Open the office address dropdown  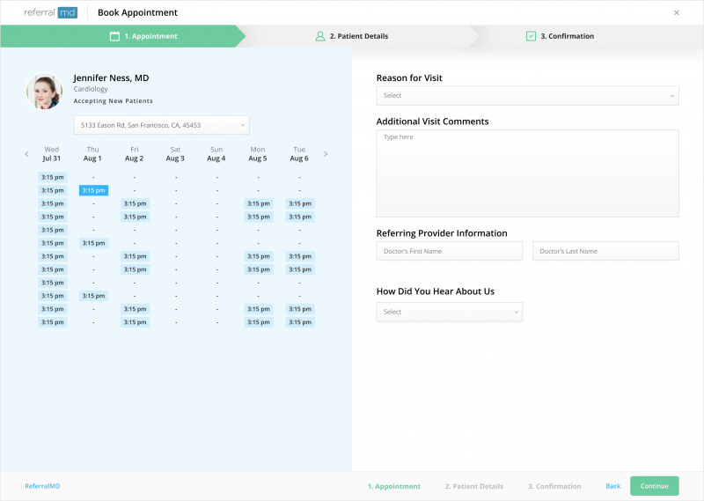[x=161, y=125]
